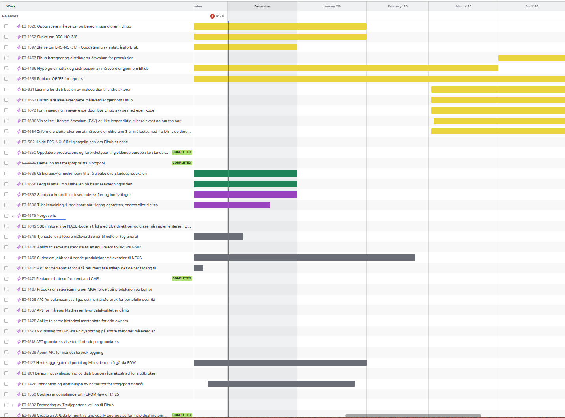The image size is (565, 418).
Task: Expand the EI-1592 Forbedring av Tredjepartens epic
Action: (13, 405)
